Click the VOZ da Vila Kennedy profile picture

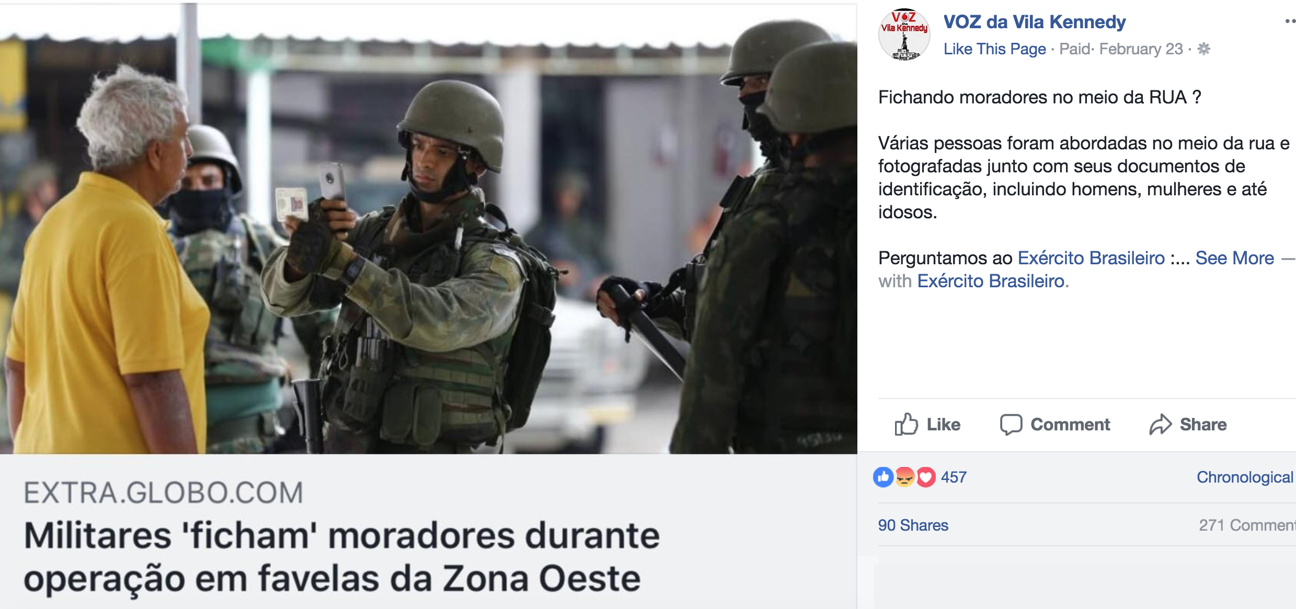click(x=904, y=34)
